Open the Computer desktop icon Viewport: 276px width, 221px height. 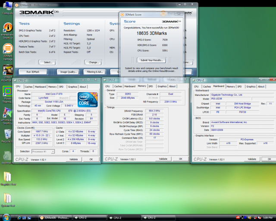click(x=7, y=8)
